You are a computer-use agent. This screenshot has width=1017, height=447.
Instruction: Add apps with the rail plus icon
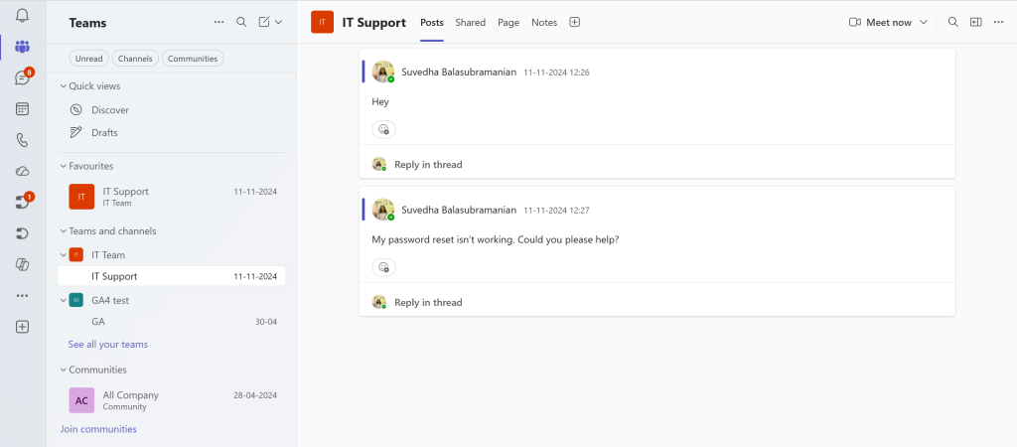tap(22, 327)
